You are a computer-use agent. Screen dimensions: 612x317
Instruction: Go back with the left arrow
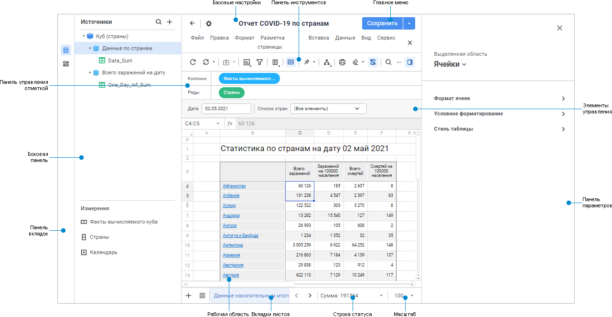[x=193, y=23]
